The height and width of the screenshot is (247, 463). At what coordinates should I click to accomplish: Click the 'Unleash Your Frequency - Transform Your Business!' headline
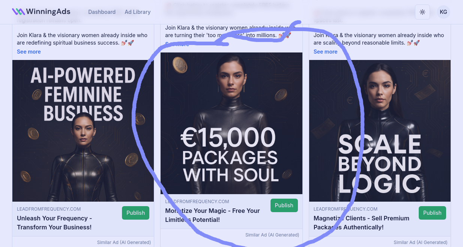[x=54, y=223]
